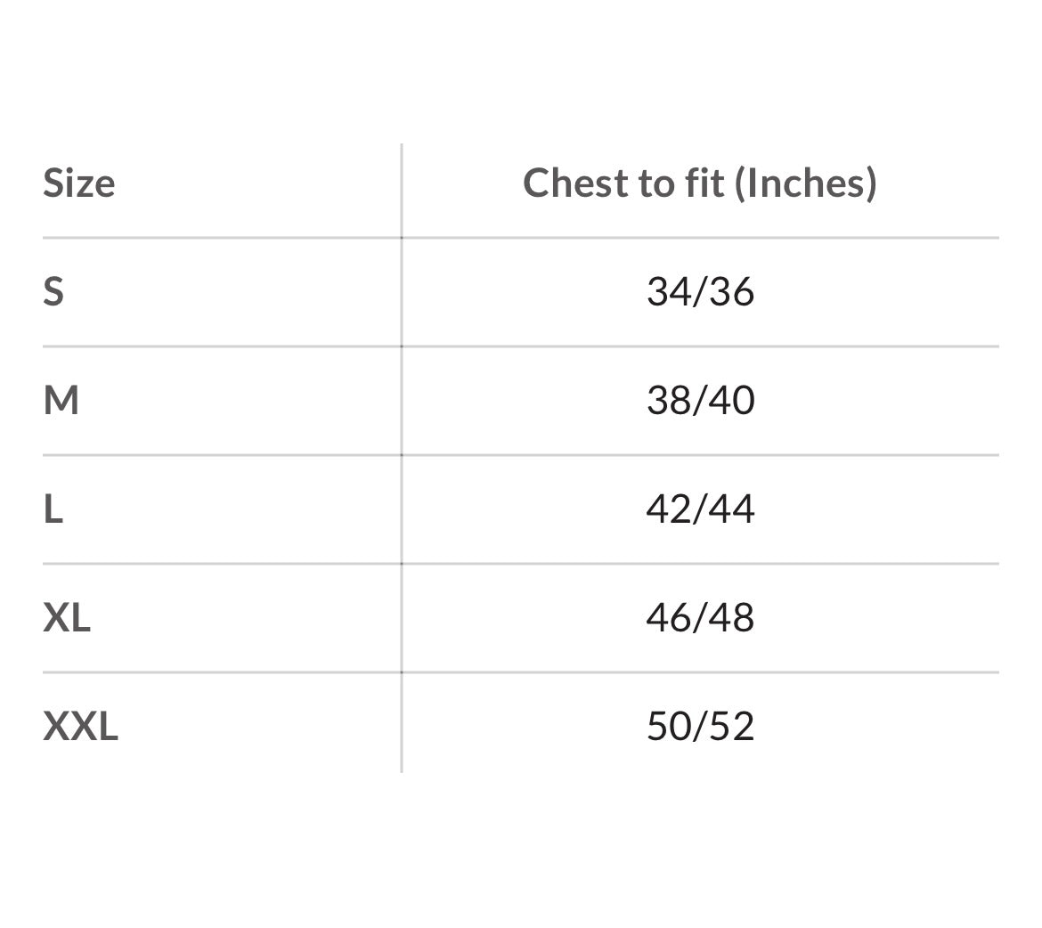Click the Size column header
This screenshot has height=928, width=1042.
(79, 183)
